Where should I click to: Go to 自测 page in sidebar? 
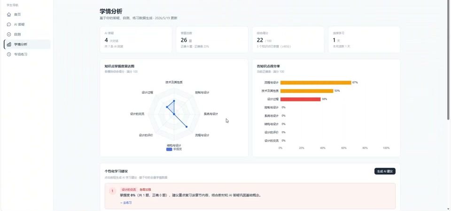27,34
